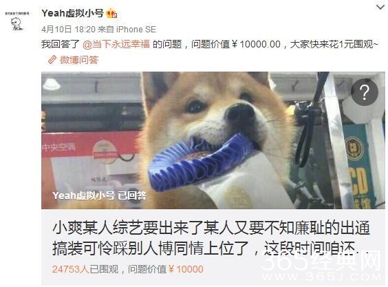388x287 pixels.
Task: Click the question mark circle icon
Action: pyautogui.click(x=364, y=92)
